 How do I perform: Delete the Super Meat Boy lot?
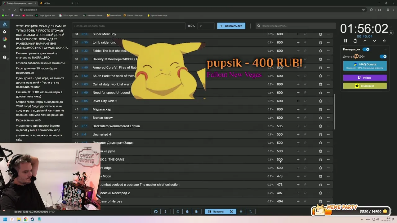tap(320, 34)
